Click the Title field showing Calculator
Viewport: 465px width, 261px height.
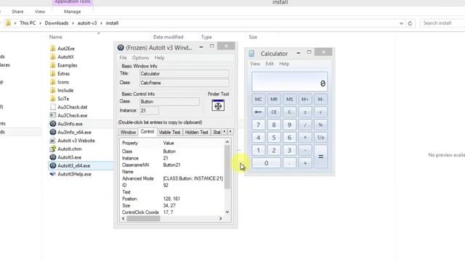pyautogui.click(x=184, y=74)
